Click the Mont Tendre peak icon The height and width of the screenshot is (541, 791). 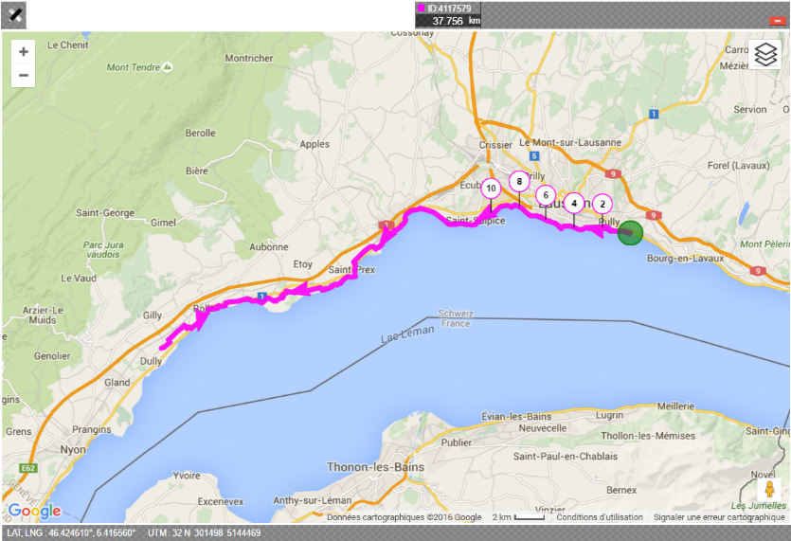tap(168, 66)
